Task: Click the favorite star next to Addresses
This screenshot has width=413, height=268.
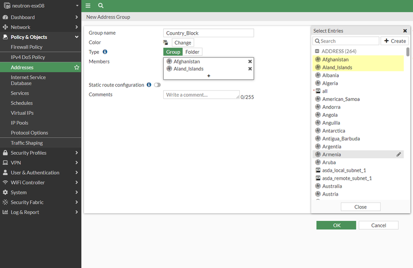Action: coord(77,67)
